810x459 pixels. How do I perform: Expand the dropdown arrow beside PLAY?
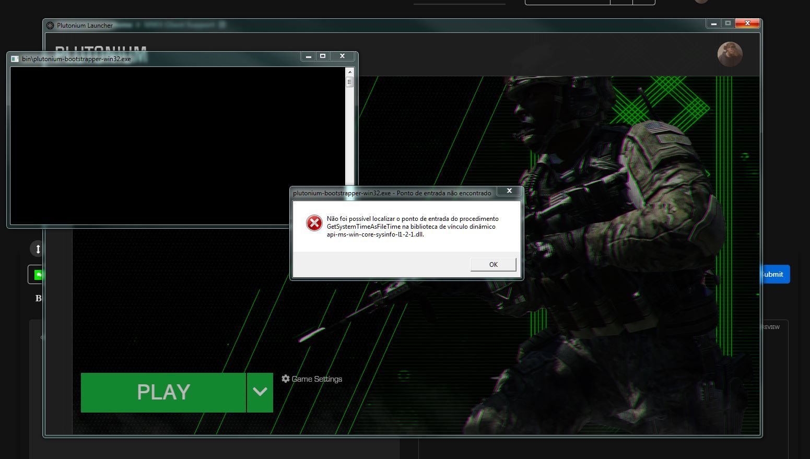click(260, 393)
